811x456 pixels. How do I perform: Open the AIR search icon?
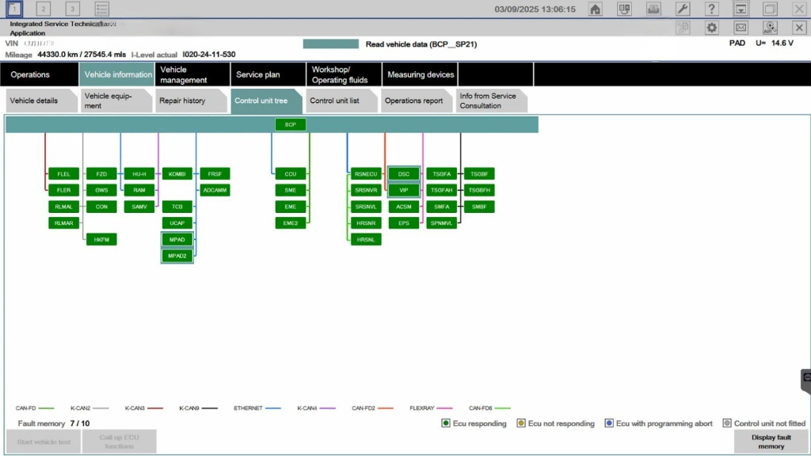pyautogui.click(x=769, y=28)
